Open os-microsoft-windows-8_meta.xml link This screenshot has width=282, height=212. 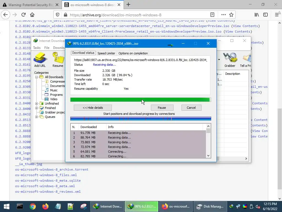tap(45, 186)
